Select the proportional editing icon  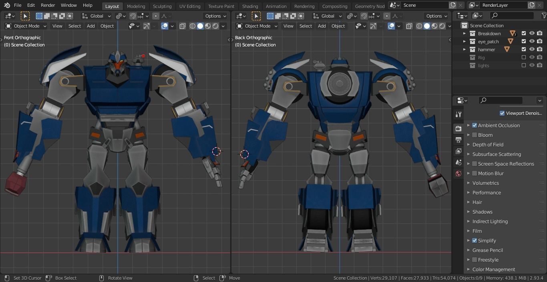click(155, 16)
